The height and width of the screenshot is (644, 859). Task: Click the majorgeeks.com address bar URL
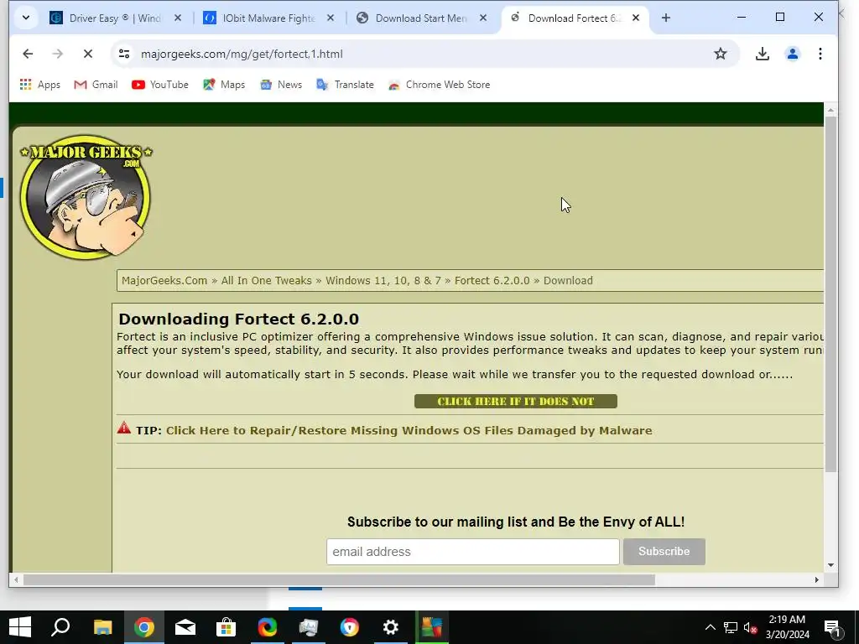242,54
